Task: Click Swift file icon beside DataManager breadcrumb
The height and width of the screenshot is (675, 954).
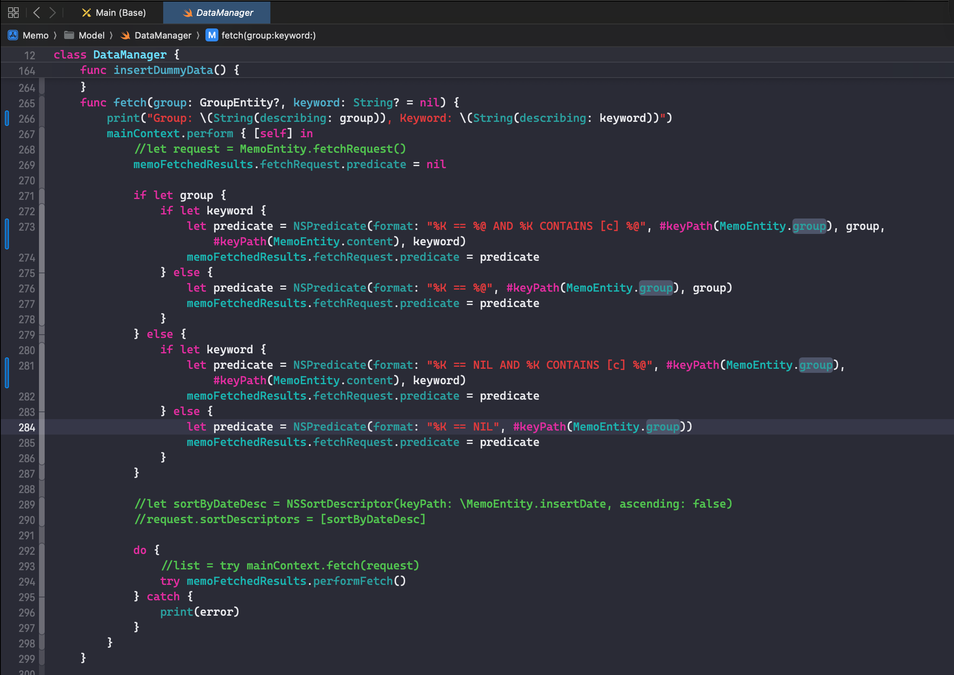Action: [125, 35]
